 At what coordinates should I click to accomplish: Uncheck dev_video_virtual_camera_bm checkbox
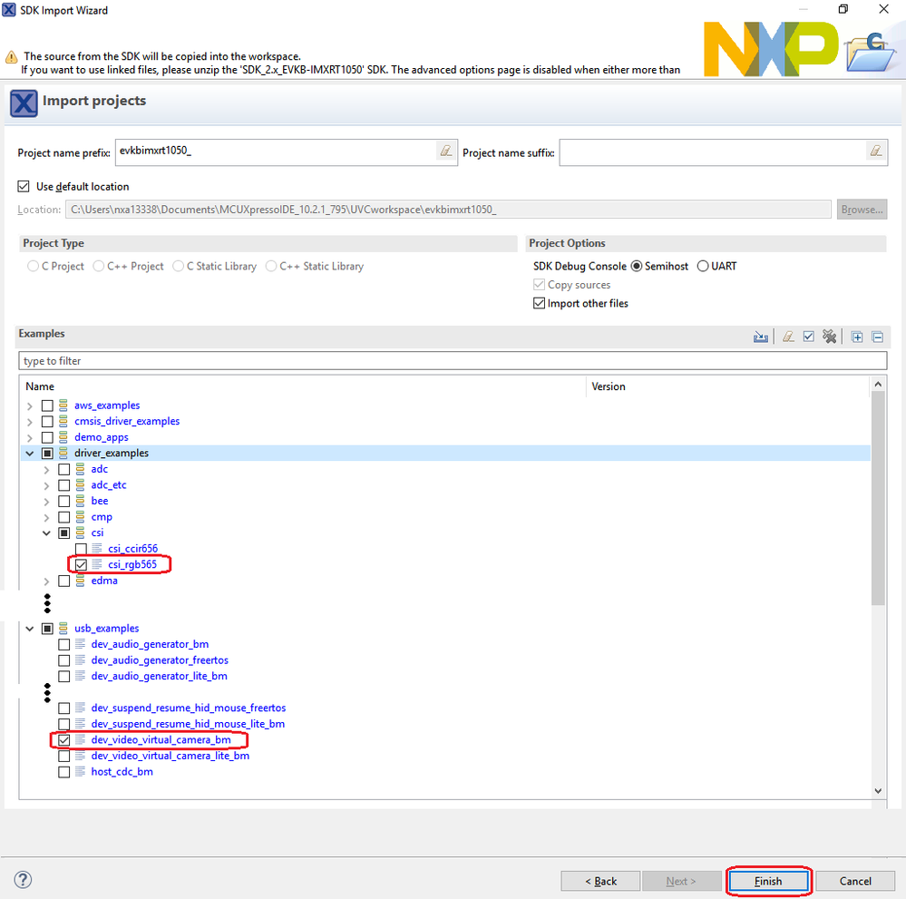pyautogui.click(x=64, y=740)
